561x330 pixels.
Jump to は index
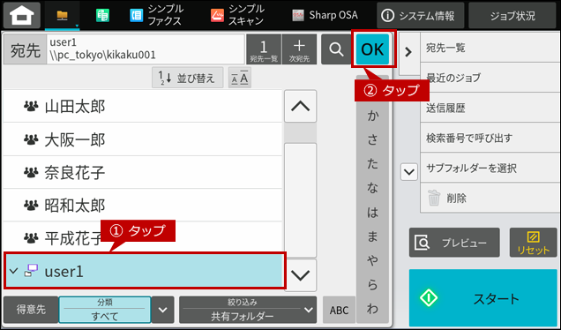tap(372, 213)
